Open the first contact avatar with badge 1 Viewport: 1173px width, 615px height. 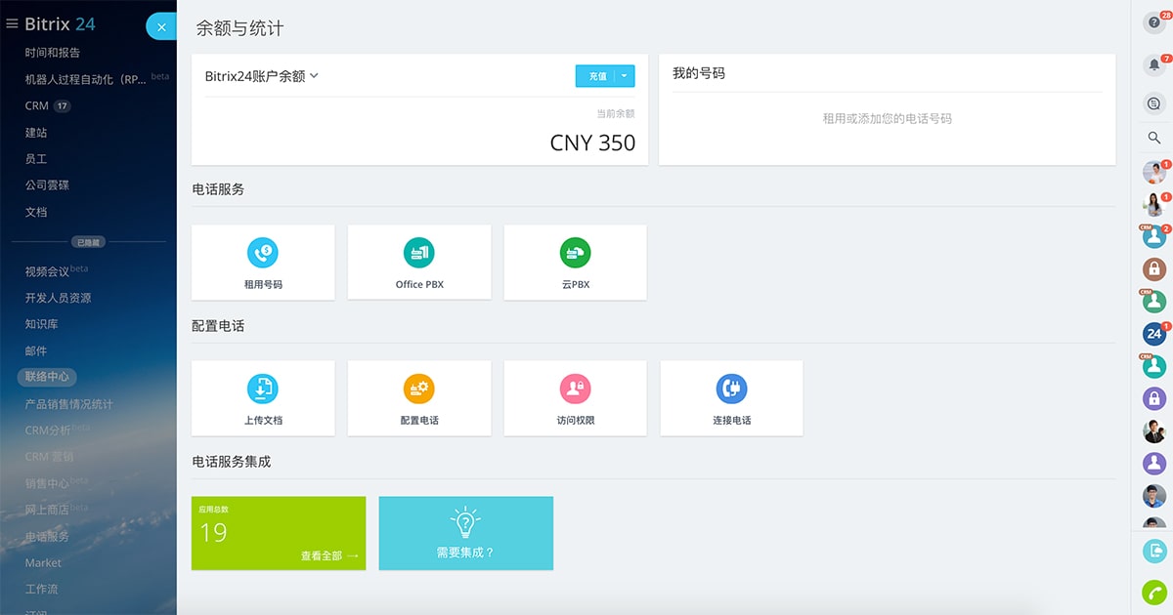point(1154,173)
